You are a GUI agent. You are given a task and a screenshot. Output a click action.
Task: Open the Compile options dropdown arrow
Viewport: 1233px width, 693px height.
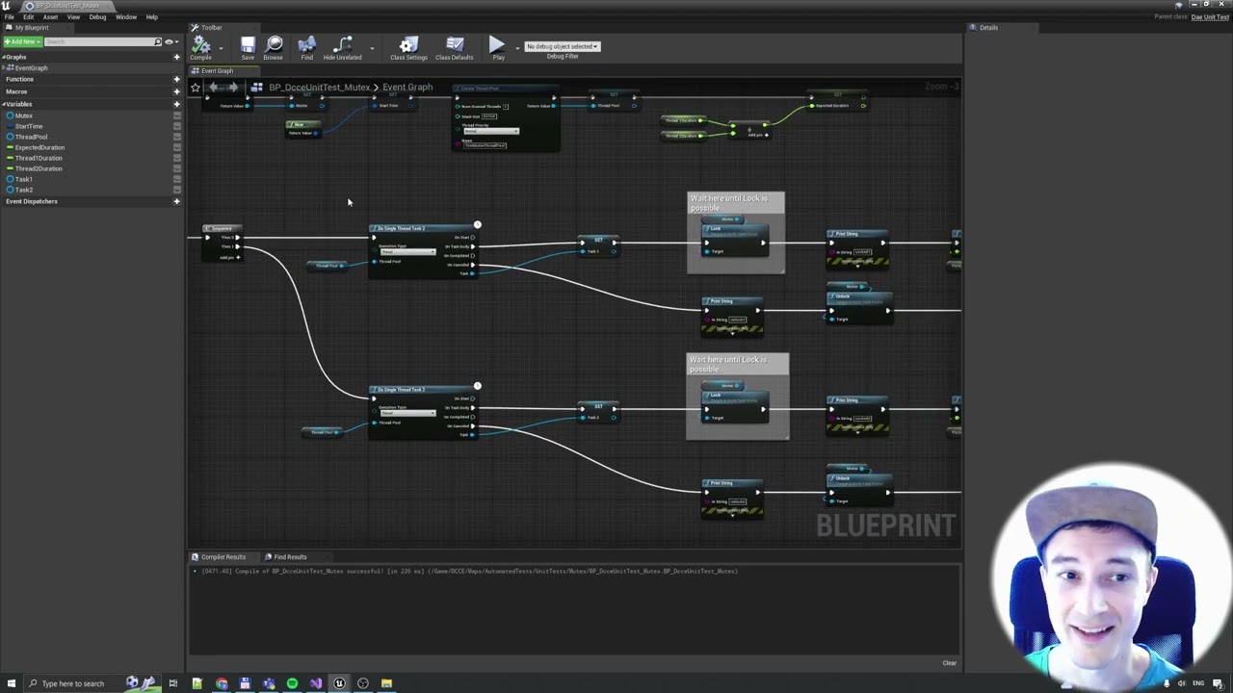pyautogui.click(x=221, y=47)
